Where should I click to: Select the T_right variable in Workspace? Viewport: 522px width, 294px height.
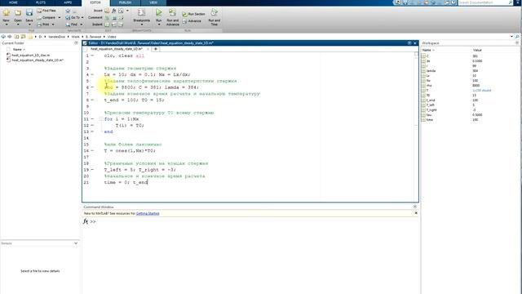pyautogui.click(x=431, y=109)
